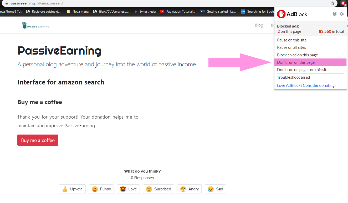
Task: Open the "Love AdBlock? Consider donating!" link
Action: [306, 86]
